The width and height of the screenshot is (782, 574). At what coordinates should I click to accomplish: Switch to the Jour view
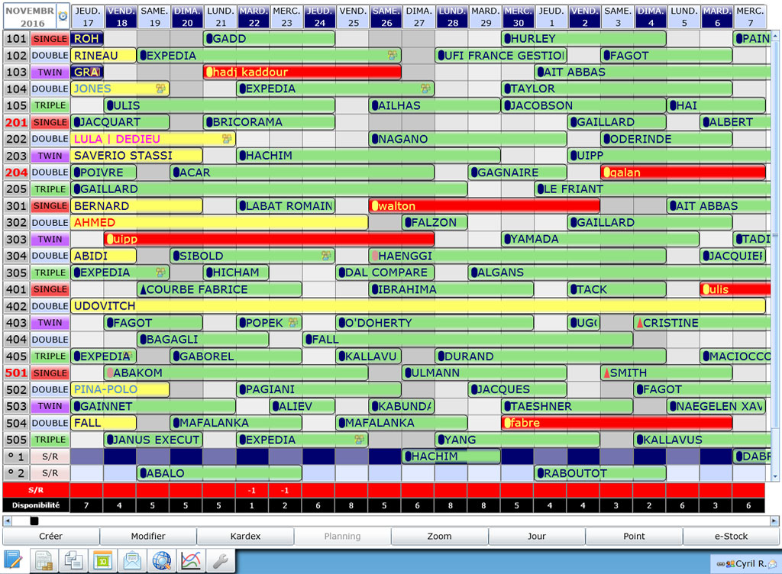[537, 536]
